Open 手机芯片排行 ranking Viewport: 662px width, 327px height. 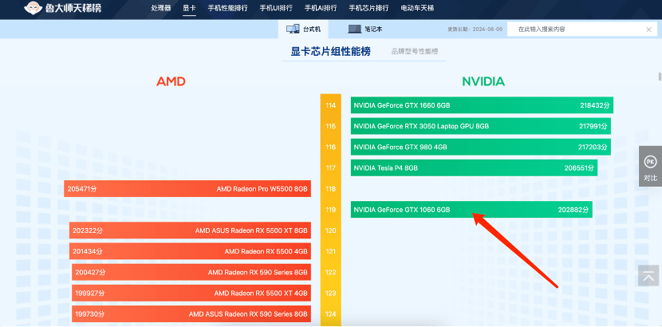[368, 8]
